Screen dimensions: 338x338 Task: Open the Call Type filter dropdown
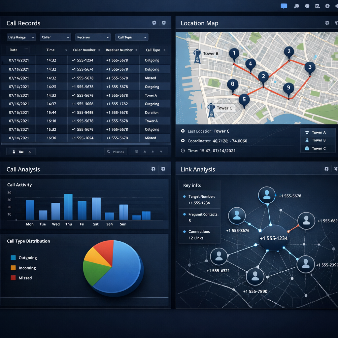(131, 37)
